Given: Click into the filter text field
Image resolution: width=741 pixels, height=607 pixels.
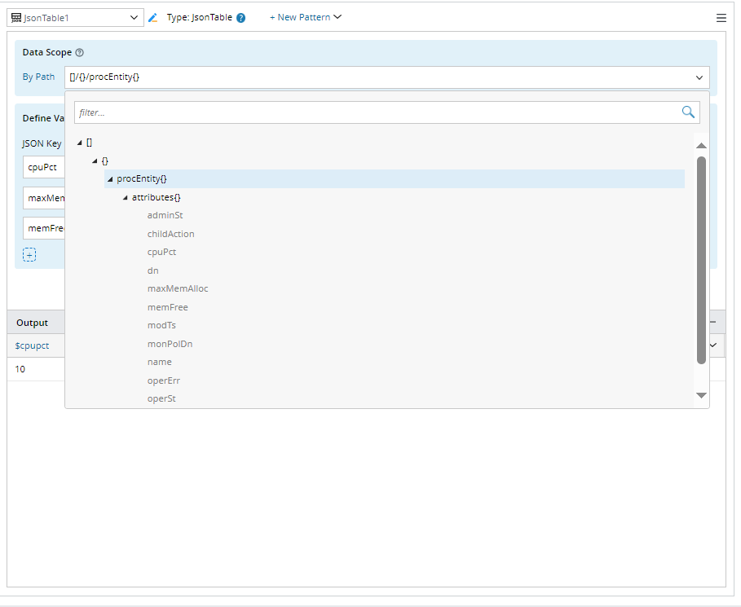Looking at the screenshot, I should click(x=375, y=112).
